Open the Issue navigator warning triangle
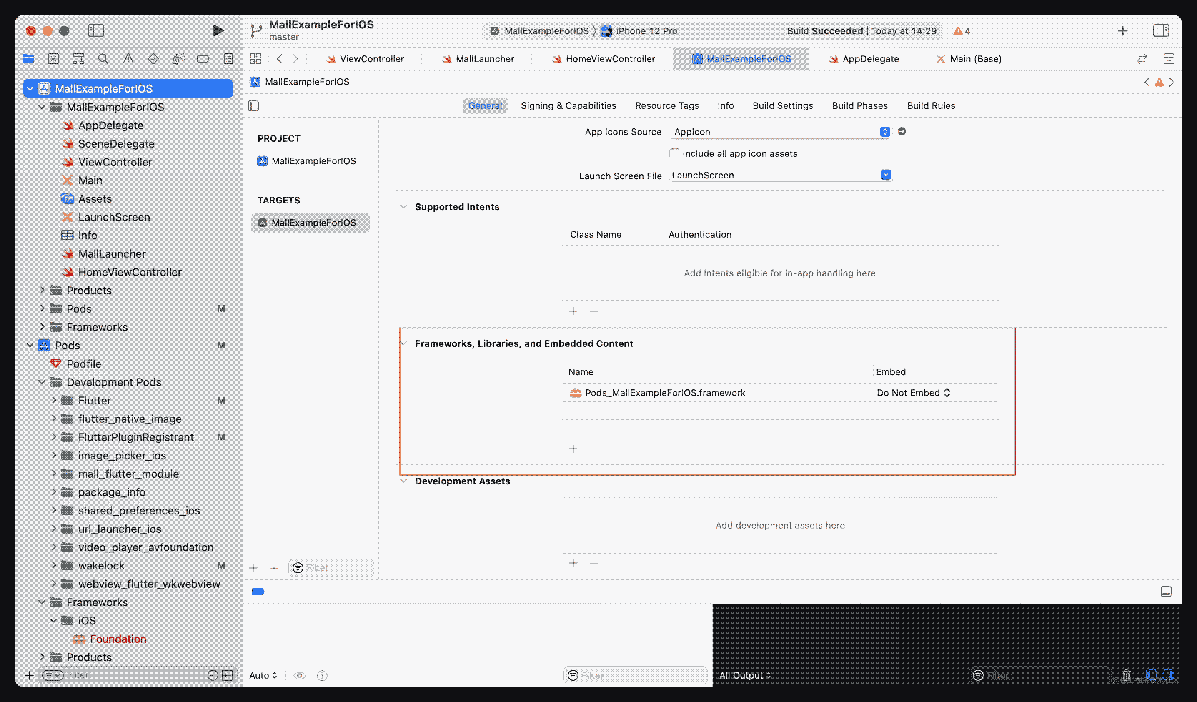Screen dimensions: 1197x702 (128, 59)
